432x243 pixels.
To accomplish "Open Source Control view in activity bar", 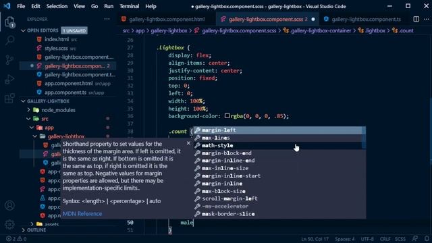I will coord(9,60).
